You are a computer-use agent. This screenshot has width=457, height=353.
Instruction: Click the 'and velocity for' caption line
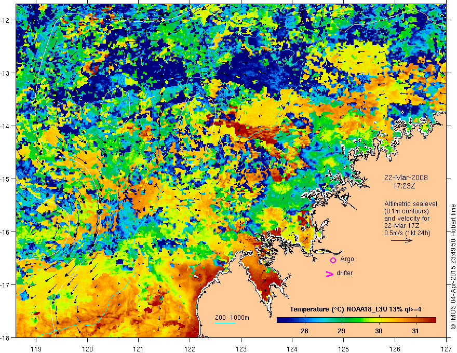point(407,219)
